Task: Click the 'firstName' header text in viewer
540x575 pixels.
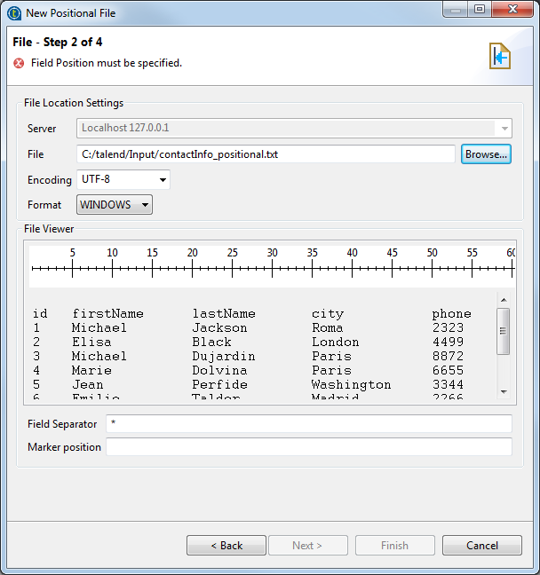Action: (108, 313)
